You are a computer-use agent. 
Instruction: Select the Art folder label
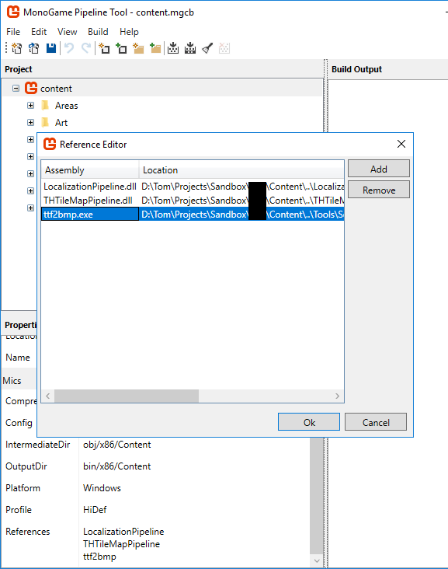point(61,123)
